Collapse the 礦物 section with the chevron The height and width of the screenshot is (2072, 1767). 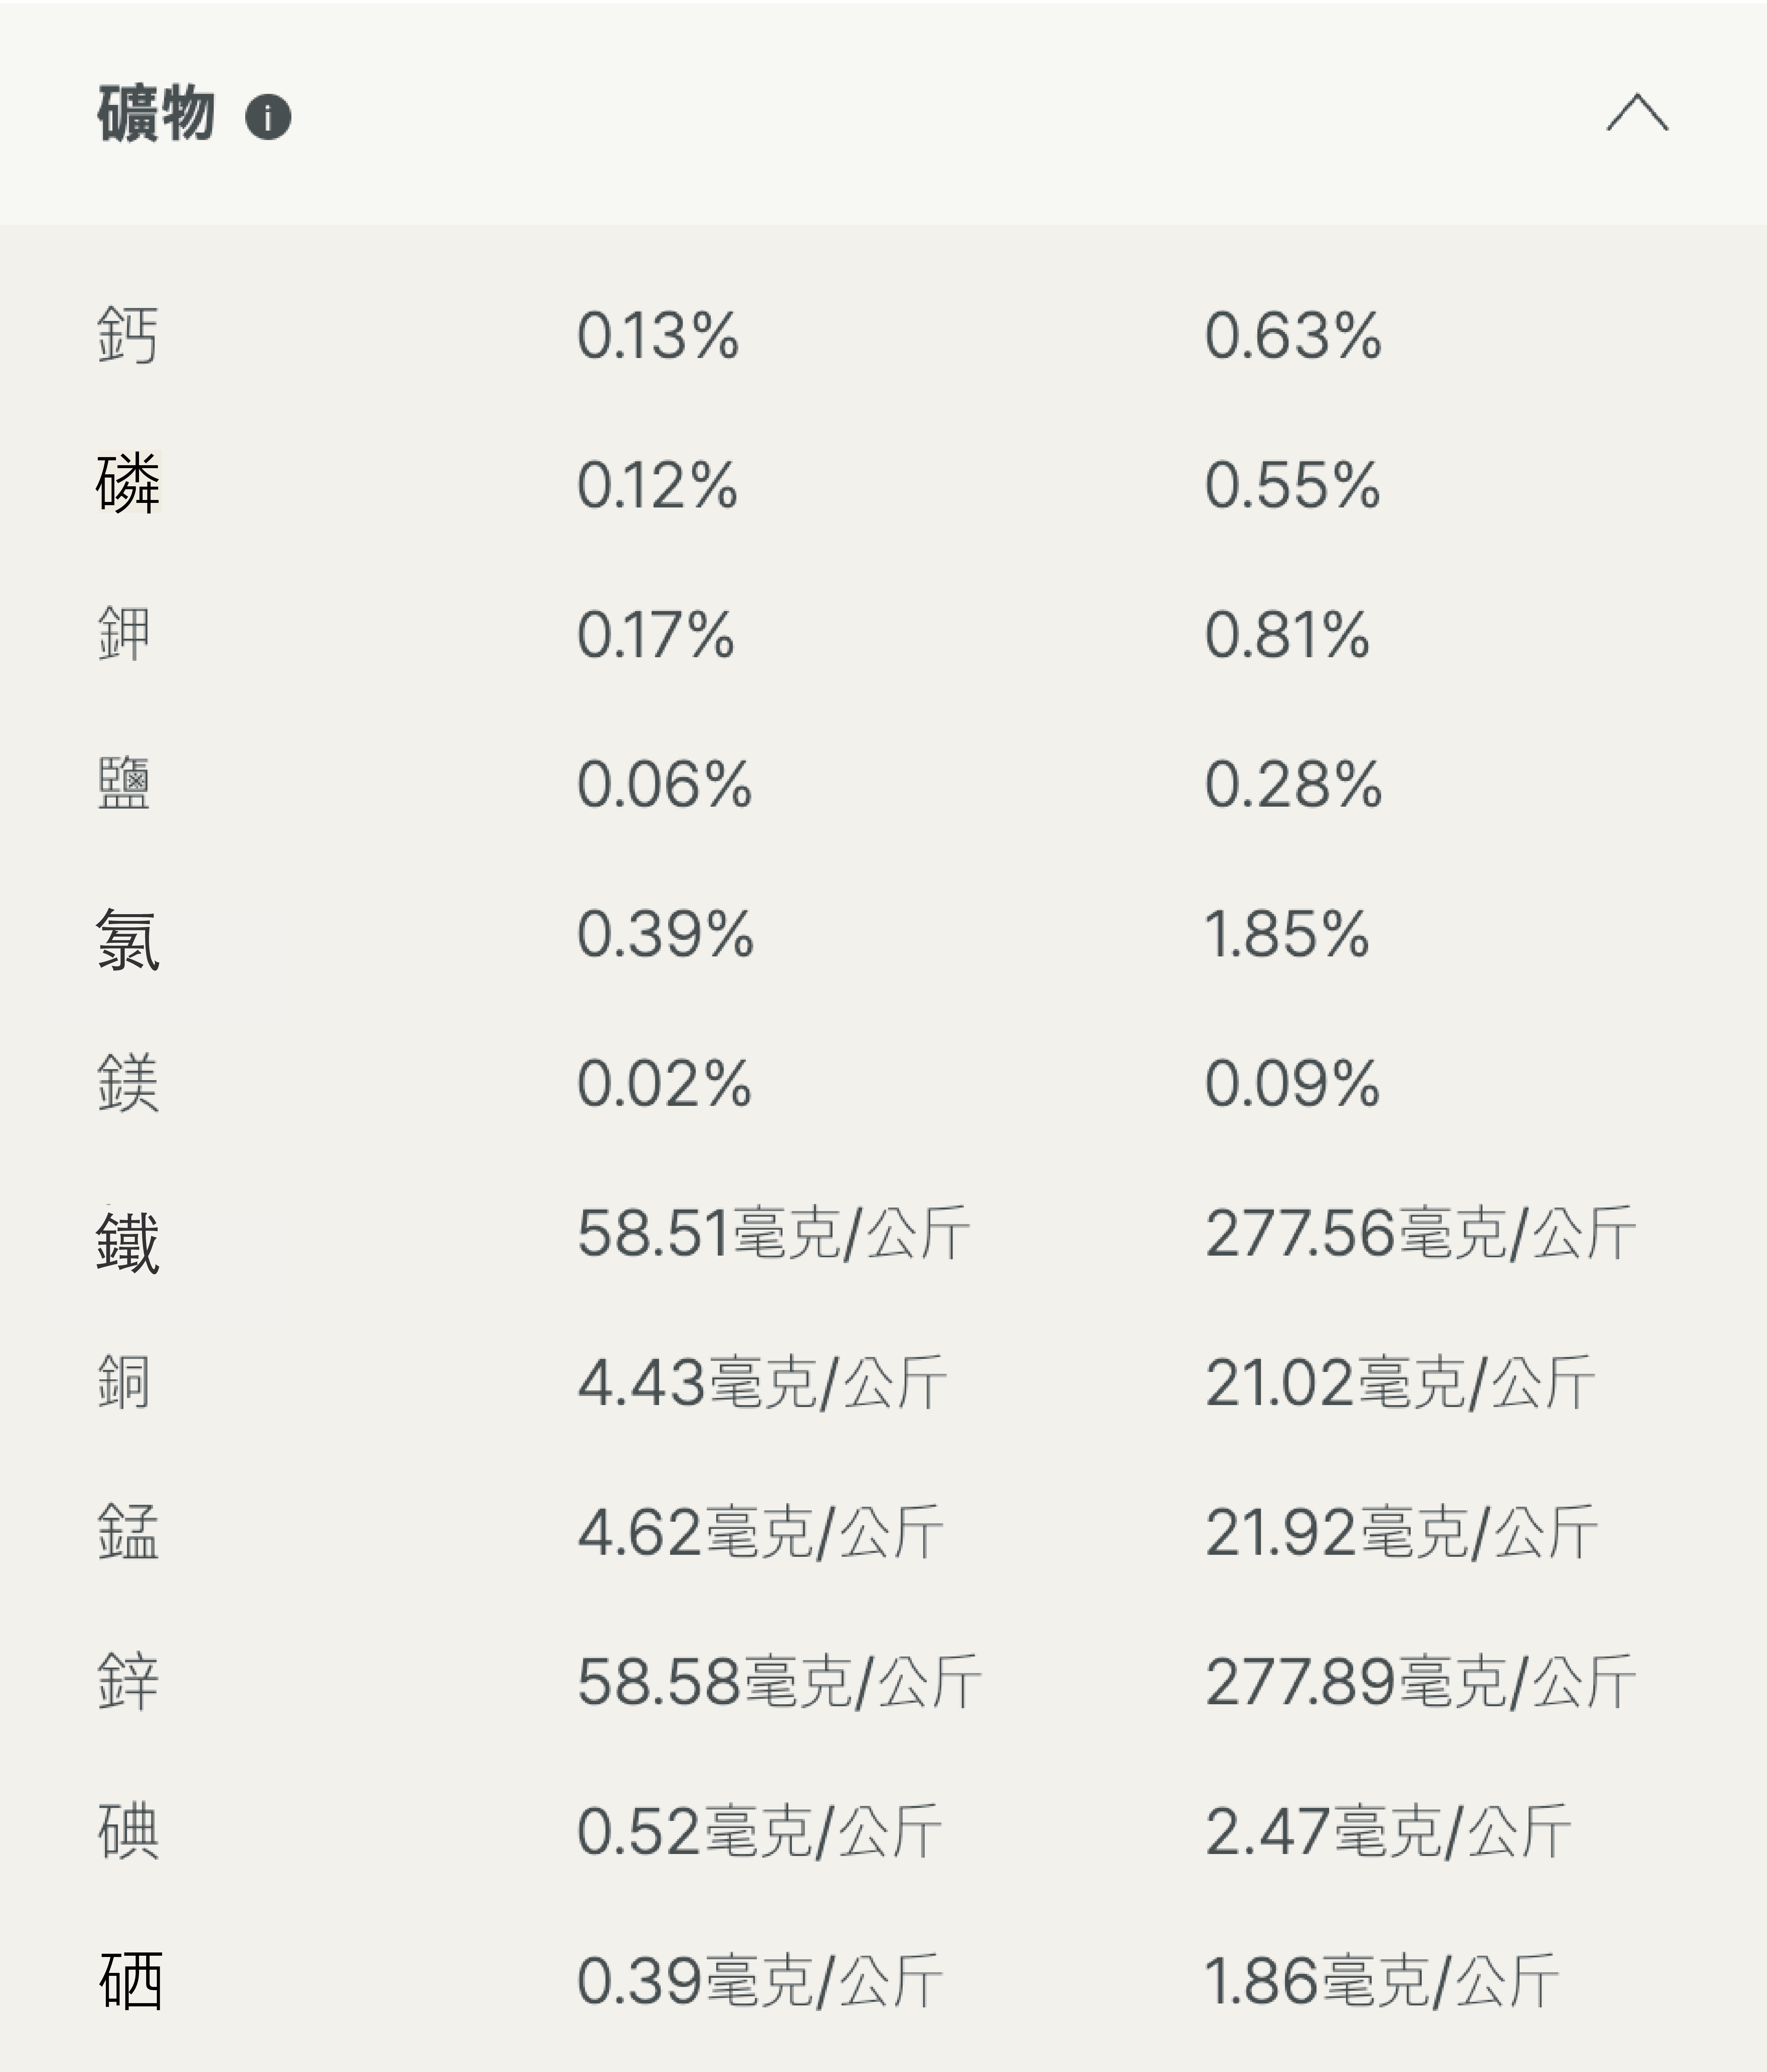[1637, 113]
